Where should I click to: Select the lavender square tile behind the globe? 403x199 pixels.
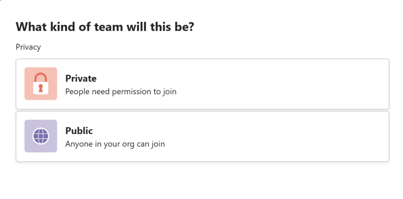click(x=41, y=136)
